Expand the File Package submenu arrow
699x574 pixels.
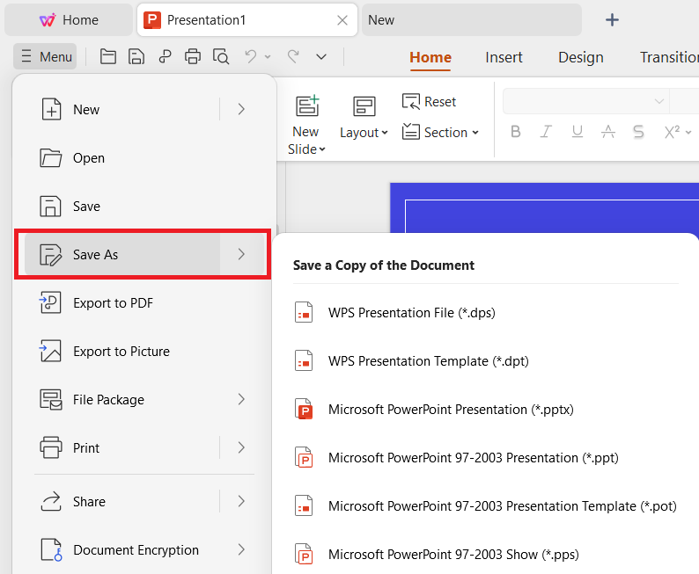(x=241, y=399)
